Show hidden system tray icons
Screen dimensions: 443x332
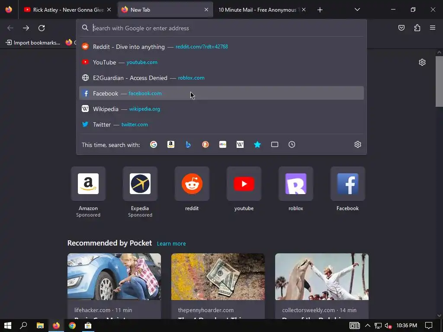tap(368, 326)
